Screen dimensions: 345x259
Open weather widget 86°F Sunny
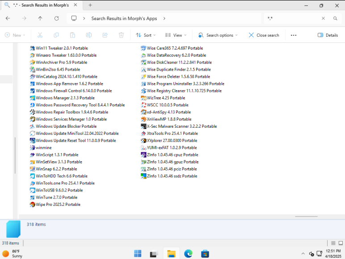13,254
